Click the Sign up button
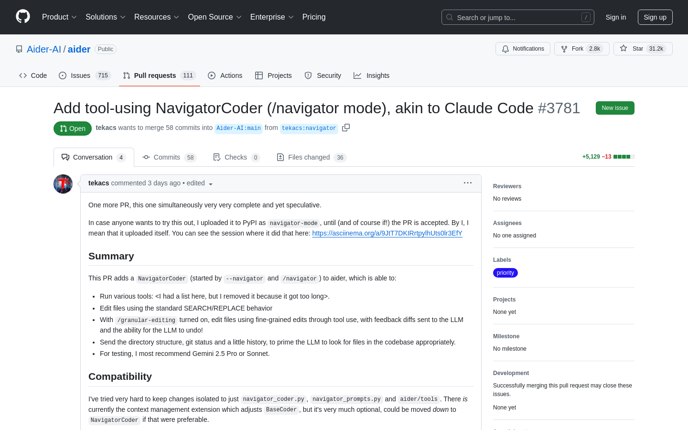The image size is (688, 430). tap(655, 17)
